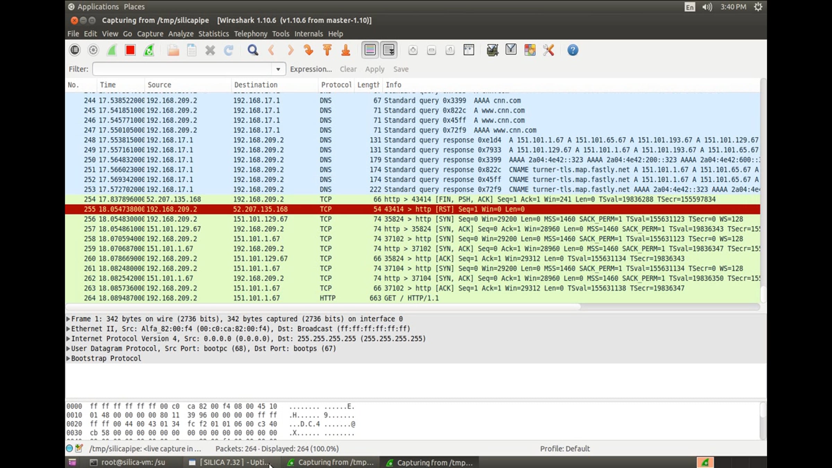Go to the first packet
Image resolution: width=832 pixels, height=468 pixels.
pyautogui.click(x=327, y=50)
